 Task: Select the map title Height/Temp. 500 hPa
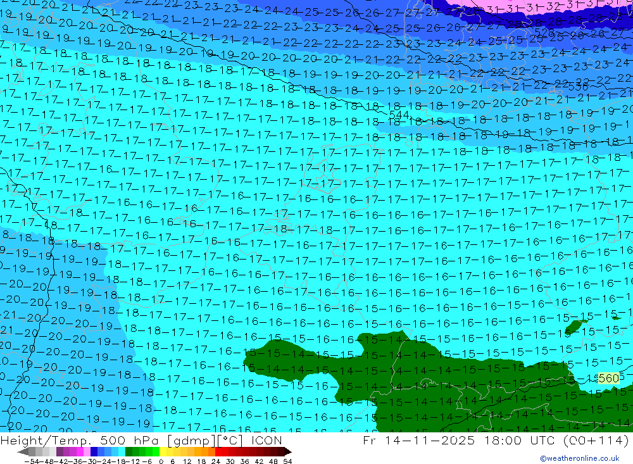[81, 440]
